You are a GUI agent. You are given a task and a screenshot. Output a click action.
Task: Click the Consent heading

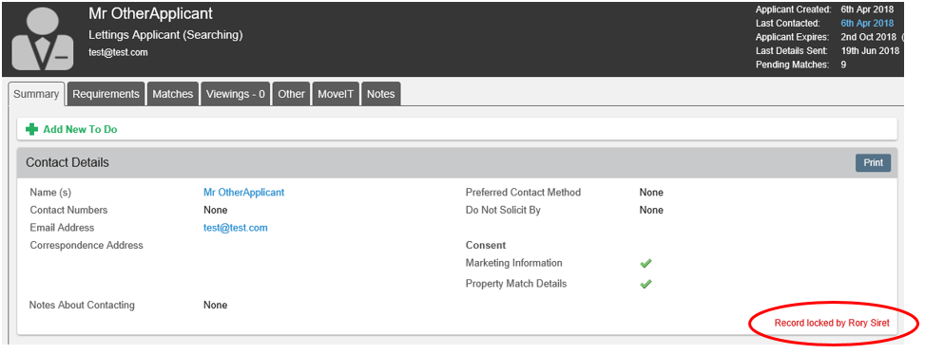pos(486,246)
